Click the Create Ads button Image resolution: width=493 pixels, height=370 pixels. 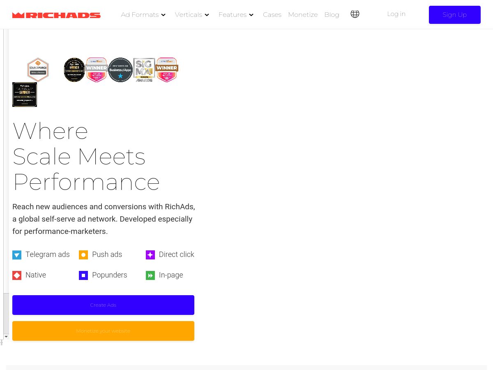(x=103, y=305)
